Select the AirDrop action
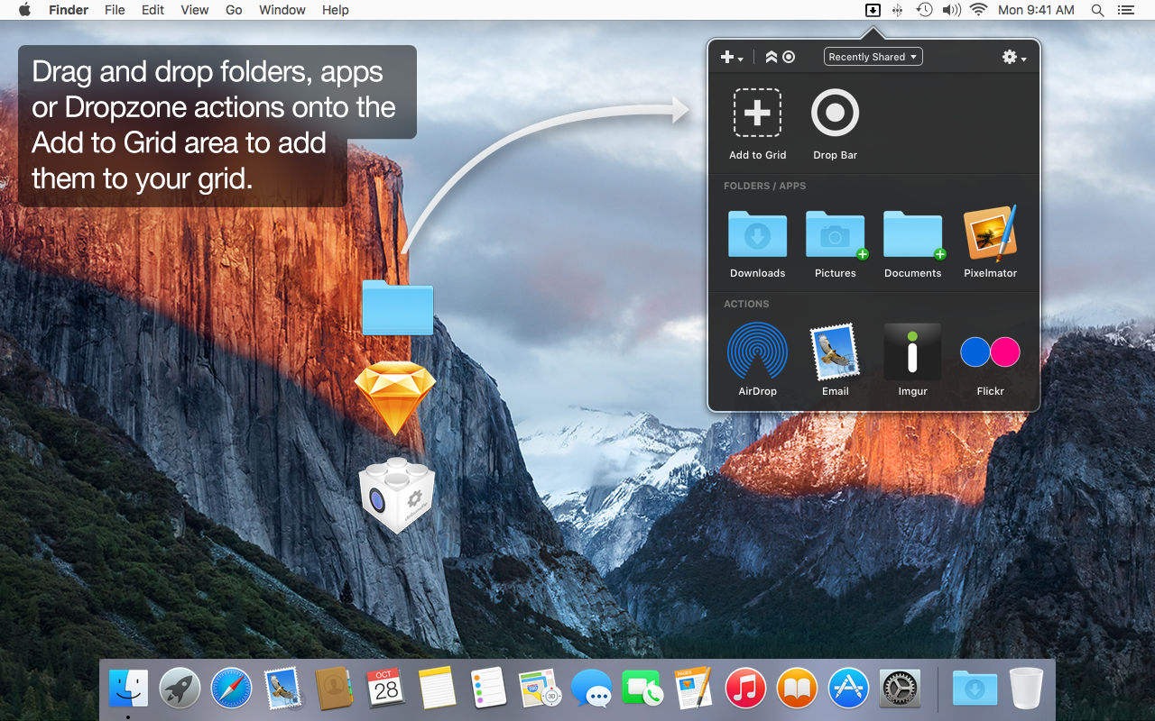 (757, 352)
